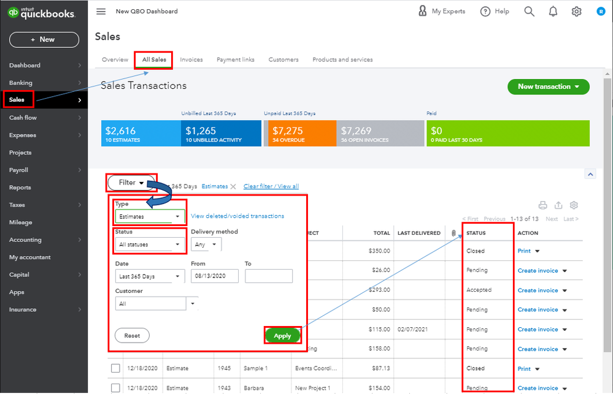The width and height of the screenshot is (613, 394).
Task: Expand action arrow next to first Print
Action: pyautogui.click(x=537, y=251)
